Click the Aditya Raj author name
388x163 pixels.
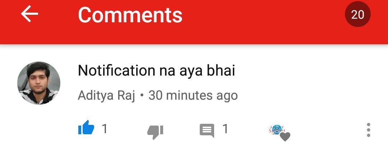click(x=106, y=95)
